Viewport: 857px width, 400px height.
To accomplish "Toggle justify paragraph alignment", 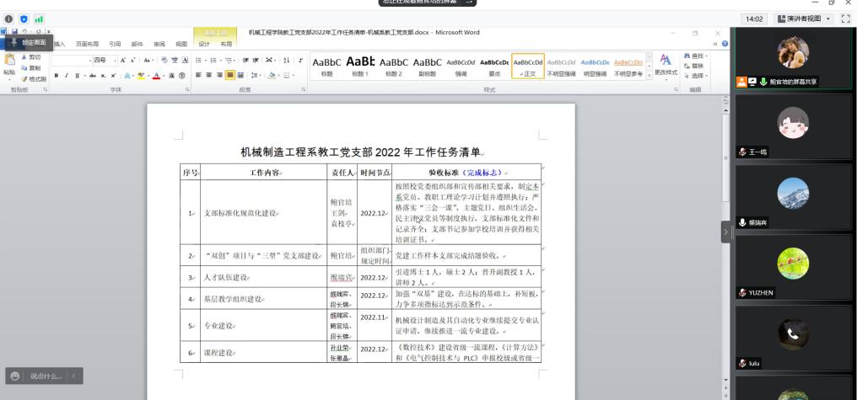I will tap(229, 75).
